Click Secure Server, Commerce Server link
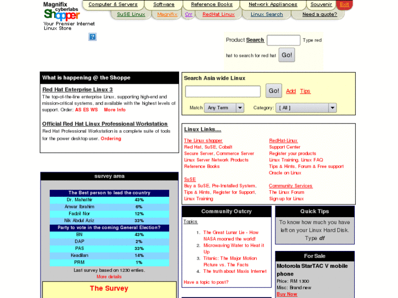398x298 pixels. click(219, 154)
